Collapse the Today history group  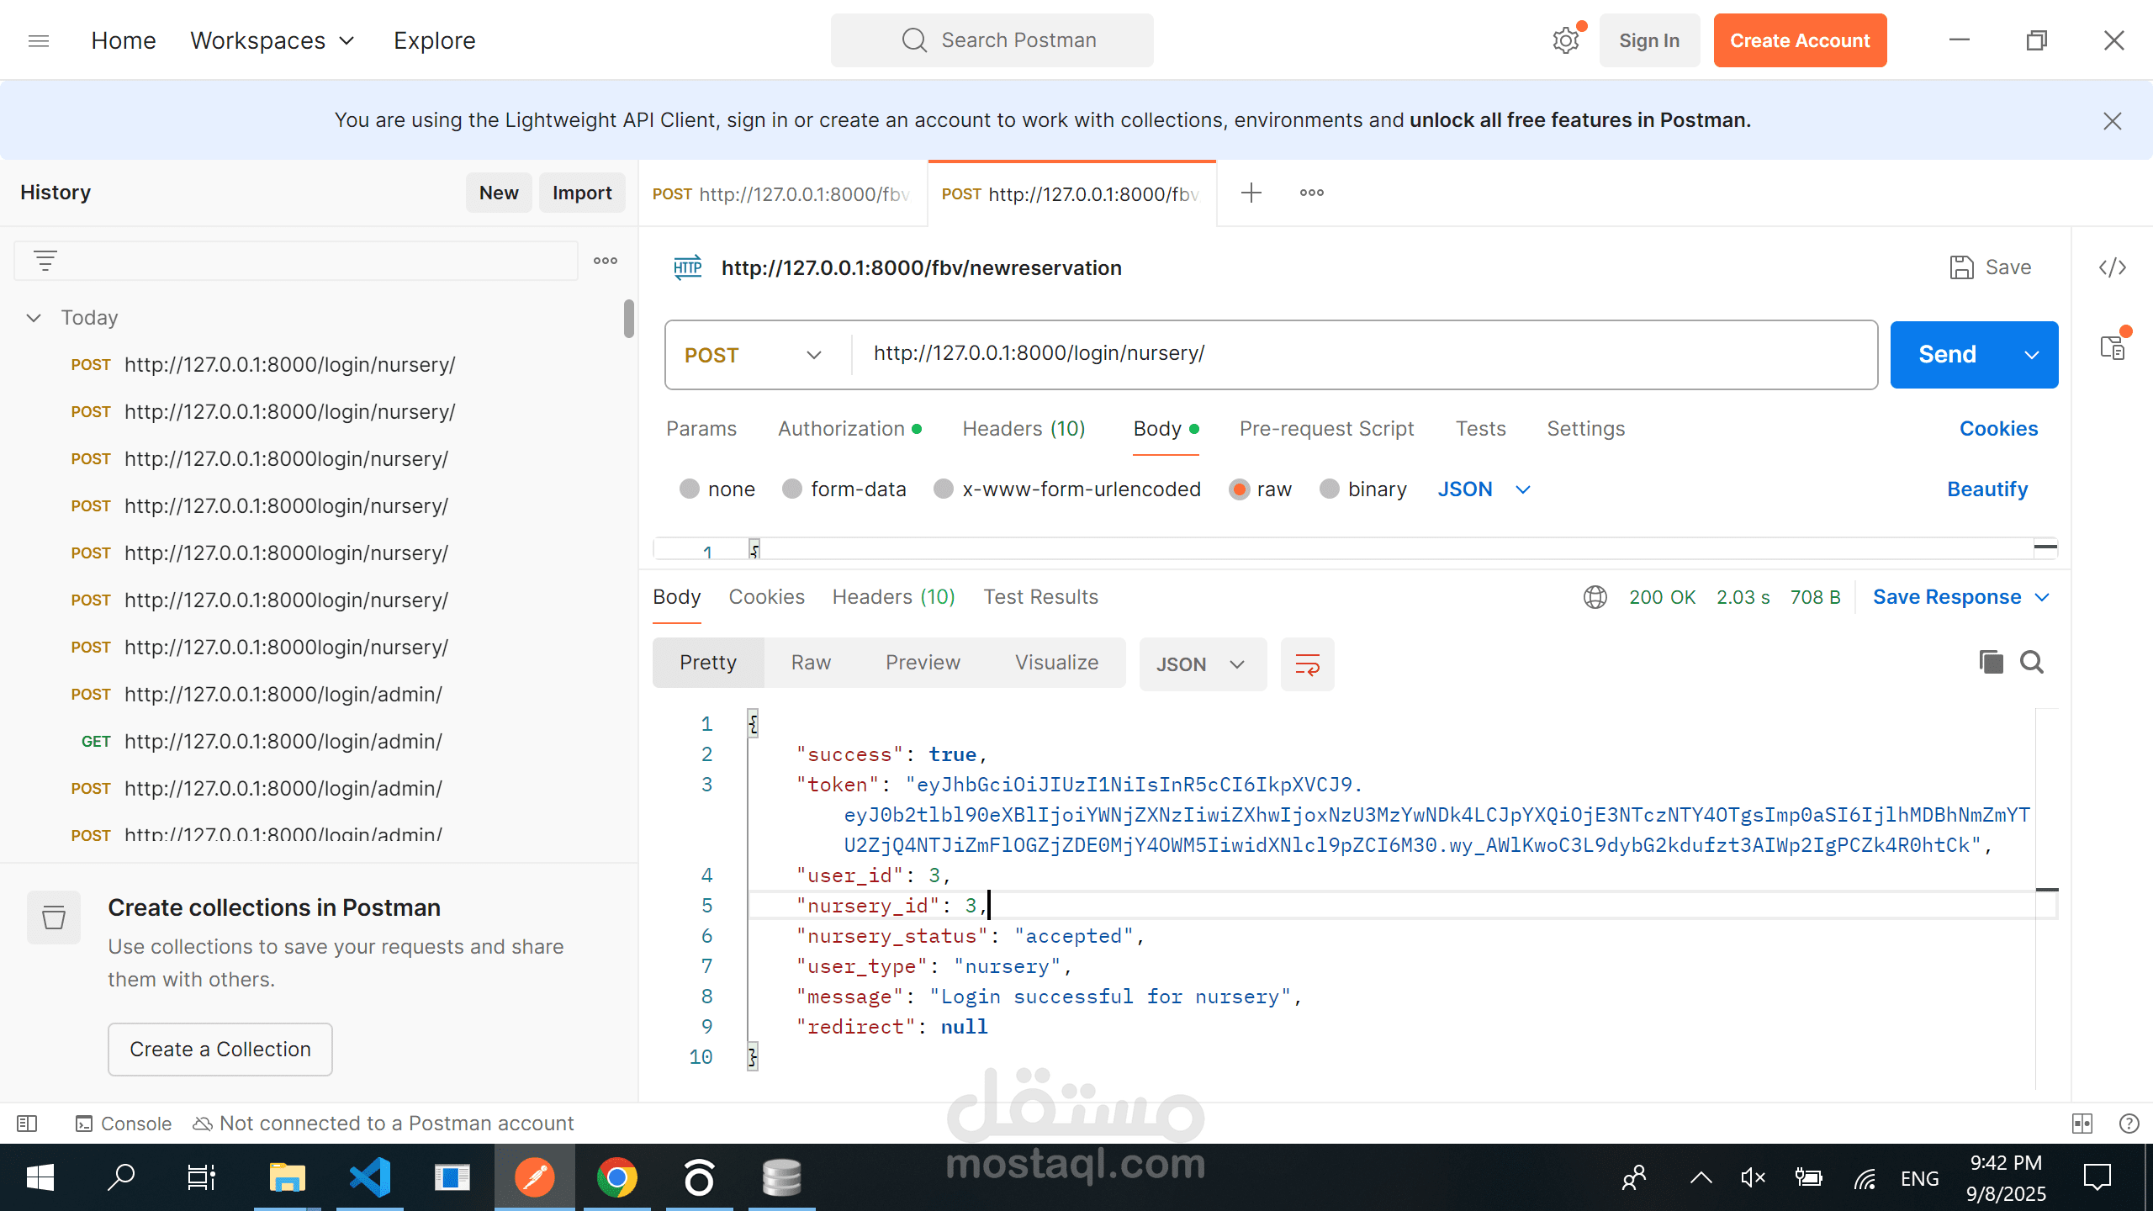tap(34, 318)
